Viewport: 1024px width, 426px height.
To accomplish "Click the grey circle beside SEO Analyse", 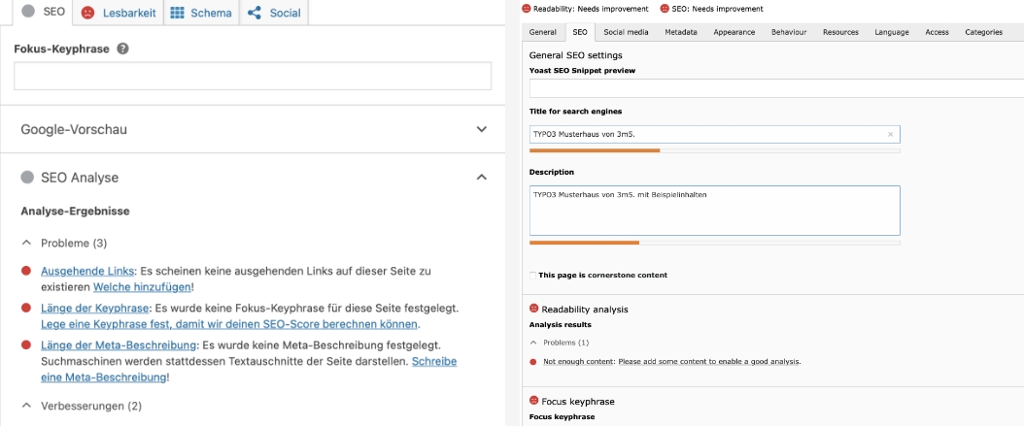I will point(27,178).
